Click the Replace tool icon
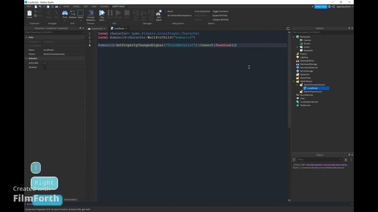 click(x=73, y=13)
